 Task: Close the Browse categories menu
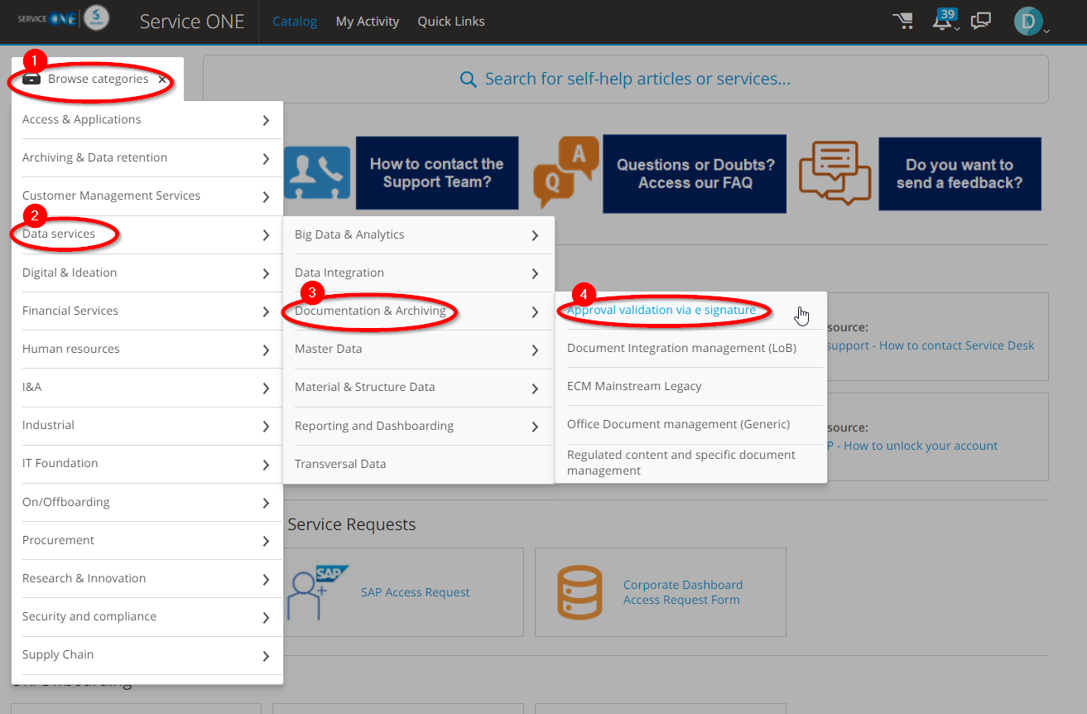[x=162, y=80]
